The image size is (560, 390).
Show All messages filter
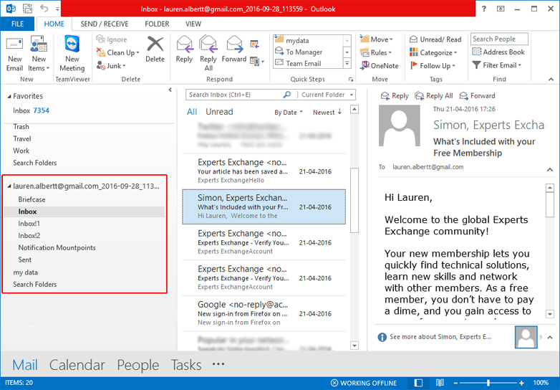tap(192, 112)
